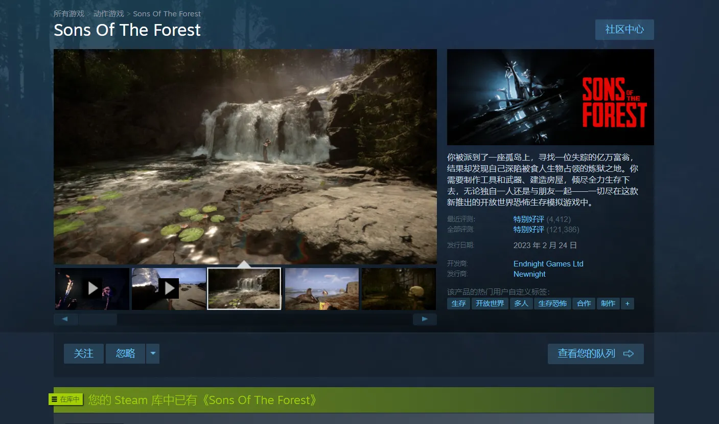Select the 开放世界 tag
The image size is (719, 424).
coord(490,303)
